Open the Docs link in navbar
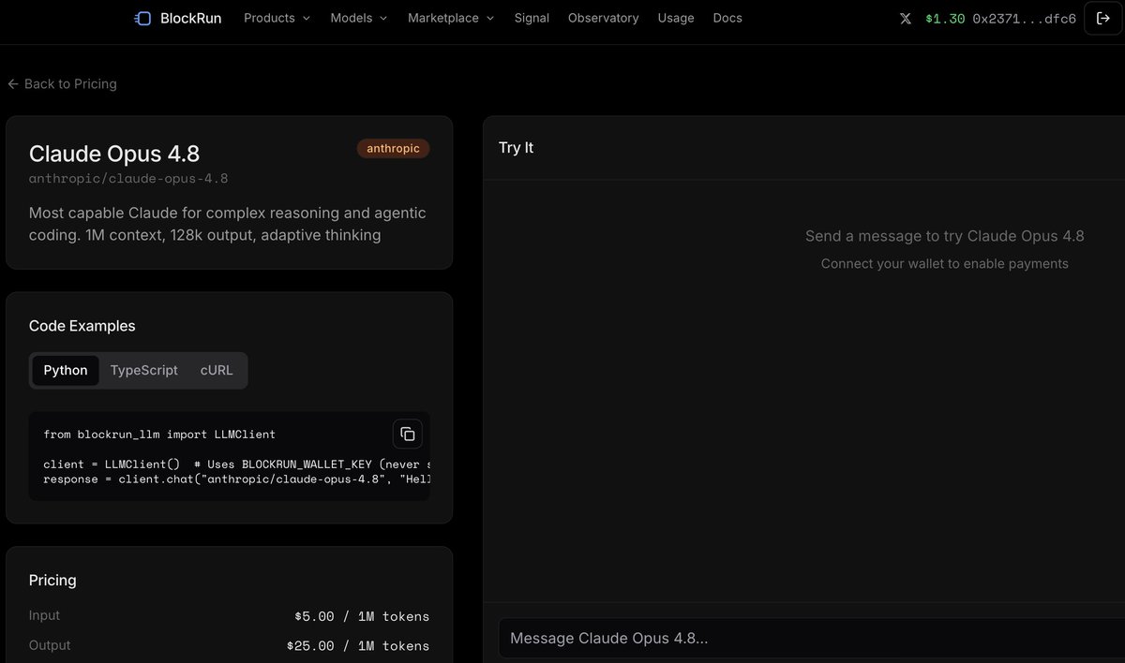 coord(727,18)
